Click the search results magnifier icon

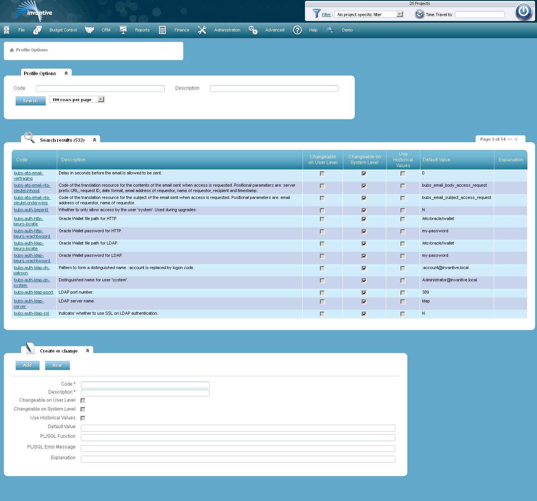coord(30,137)
